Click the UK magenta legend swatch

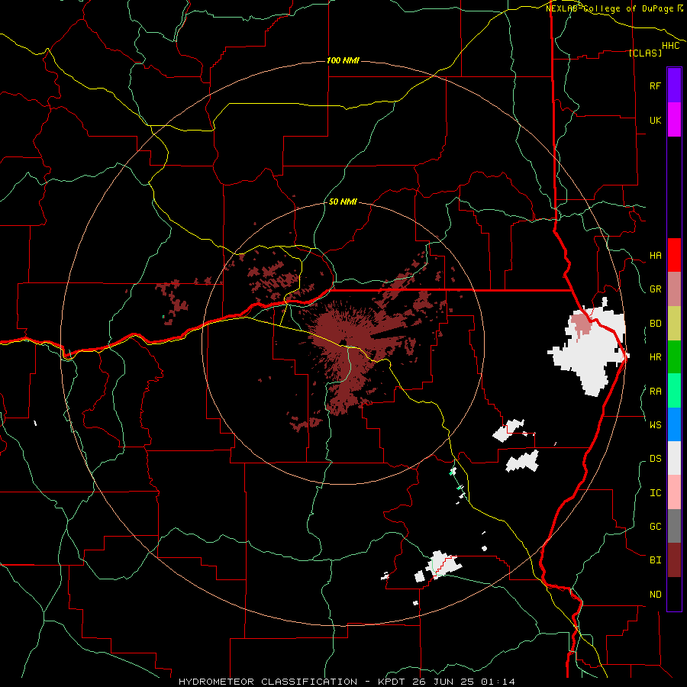pos(674,120)
